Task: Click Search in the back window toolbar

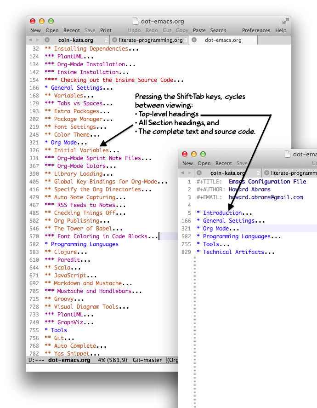Action: click(x=218, y=30)
